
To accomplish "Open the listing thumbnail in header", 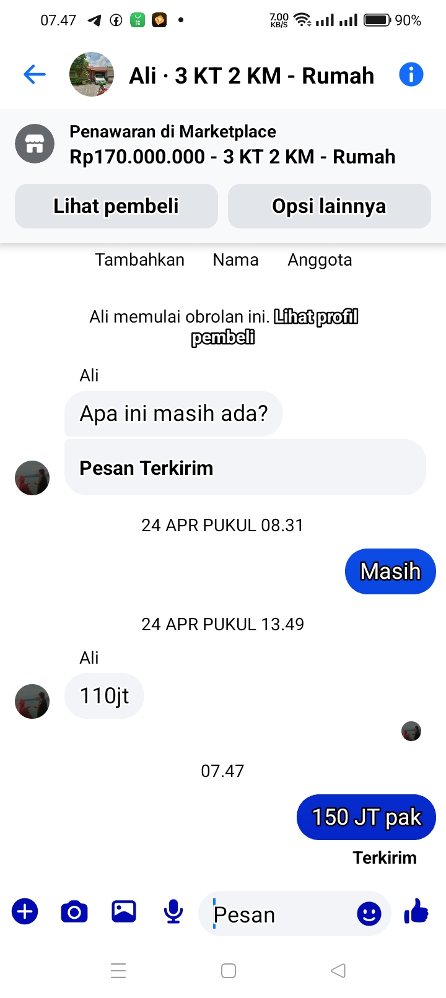I will [x=92, y=74].
